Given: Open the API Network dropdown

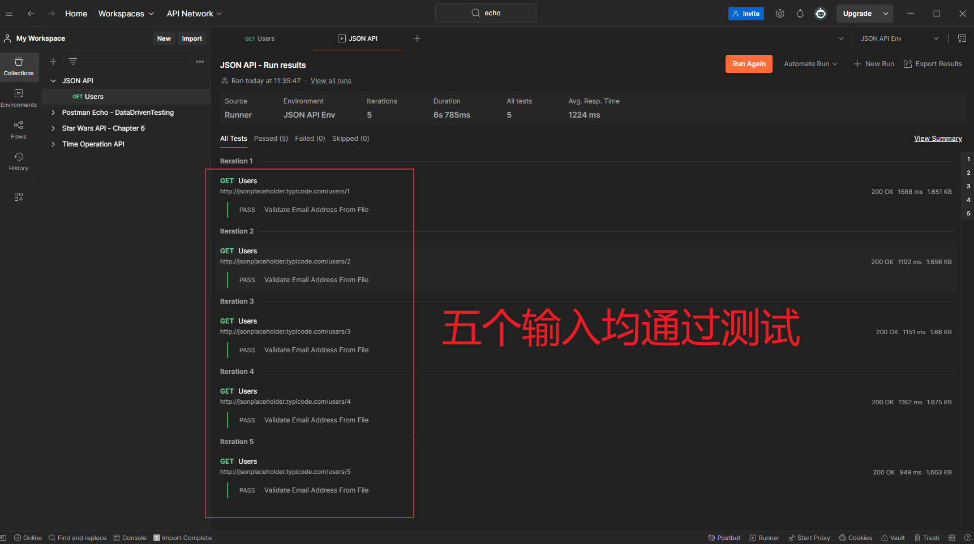Looking at the screenshot, I should tap(194, 14).
